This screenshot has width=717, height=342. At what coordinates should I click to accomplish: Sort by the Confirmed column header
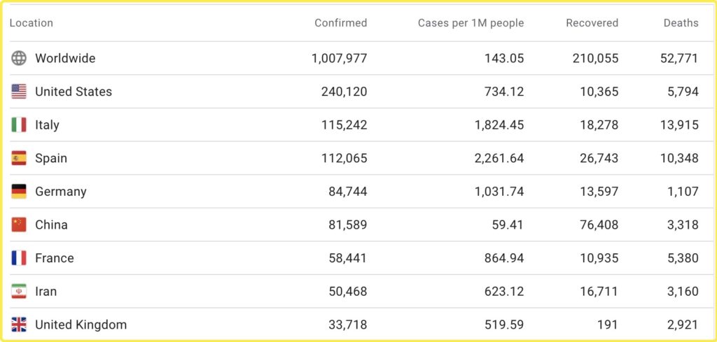(x=340, y=23)
